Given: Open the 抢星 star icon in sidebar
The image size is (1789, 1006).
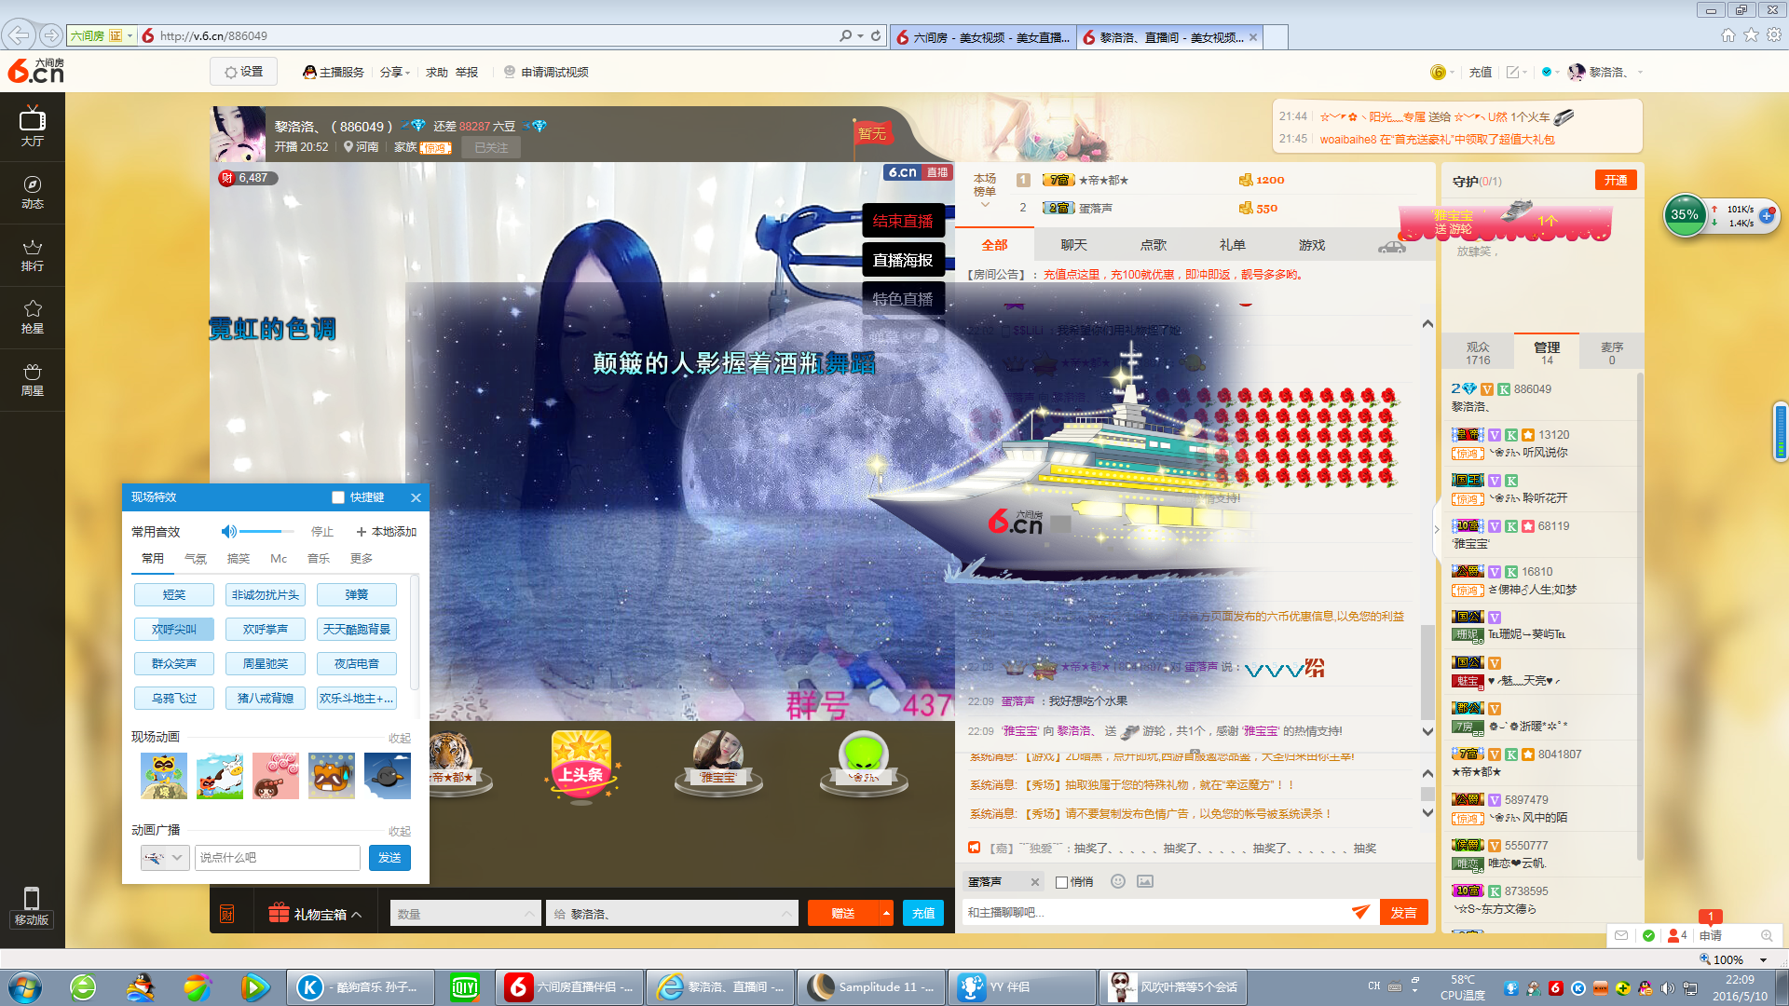Looking at the screenshot, I should pos(33,317).
